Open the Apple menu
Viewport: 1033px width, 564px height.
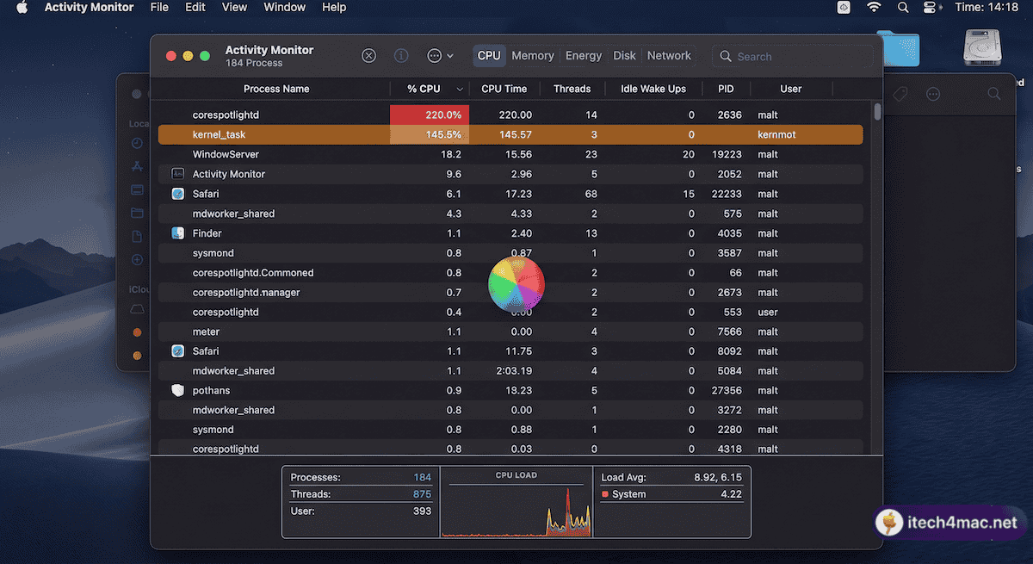[x=22, y=8]
